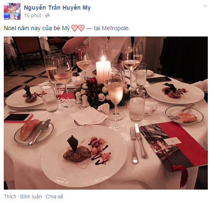The height and width of the screenshot is (203, 212).
Task: Click the red phone on the table
Action: (18, 118)
